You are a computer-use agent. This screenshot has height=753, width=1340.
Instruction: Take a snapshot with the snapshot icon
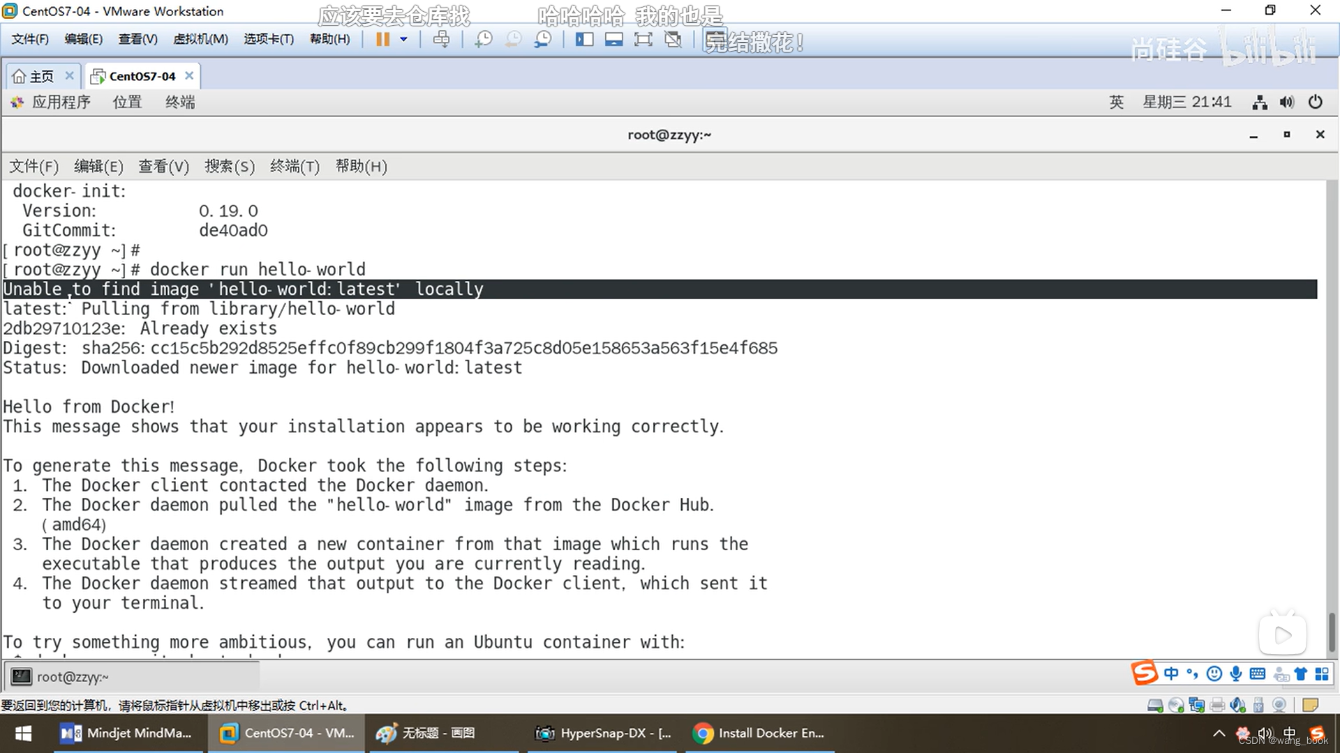pos(484,40)
